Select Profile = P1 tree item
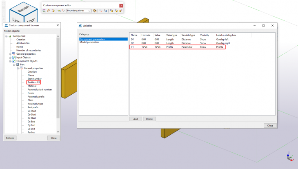Viewport: 298px width, 169px height. click(34, 82)
